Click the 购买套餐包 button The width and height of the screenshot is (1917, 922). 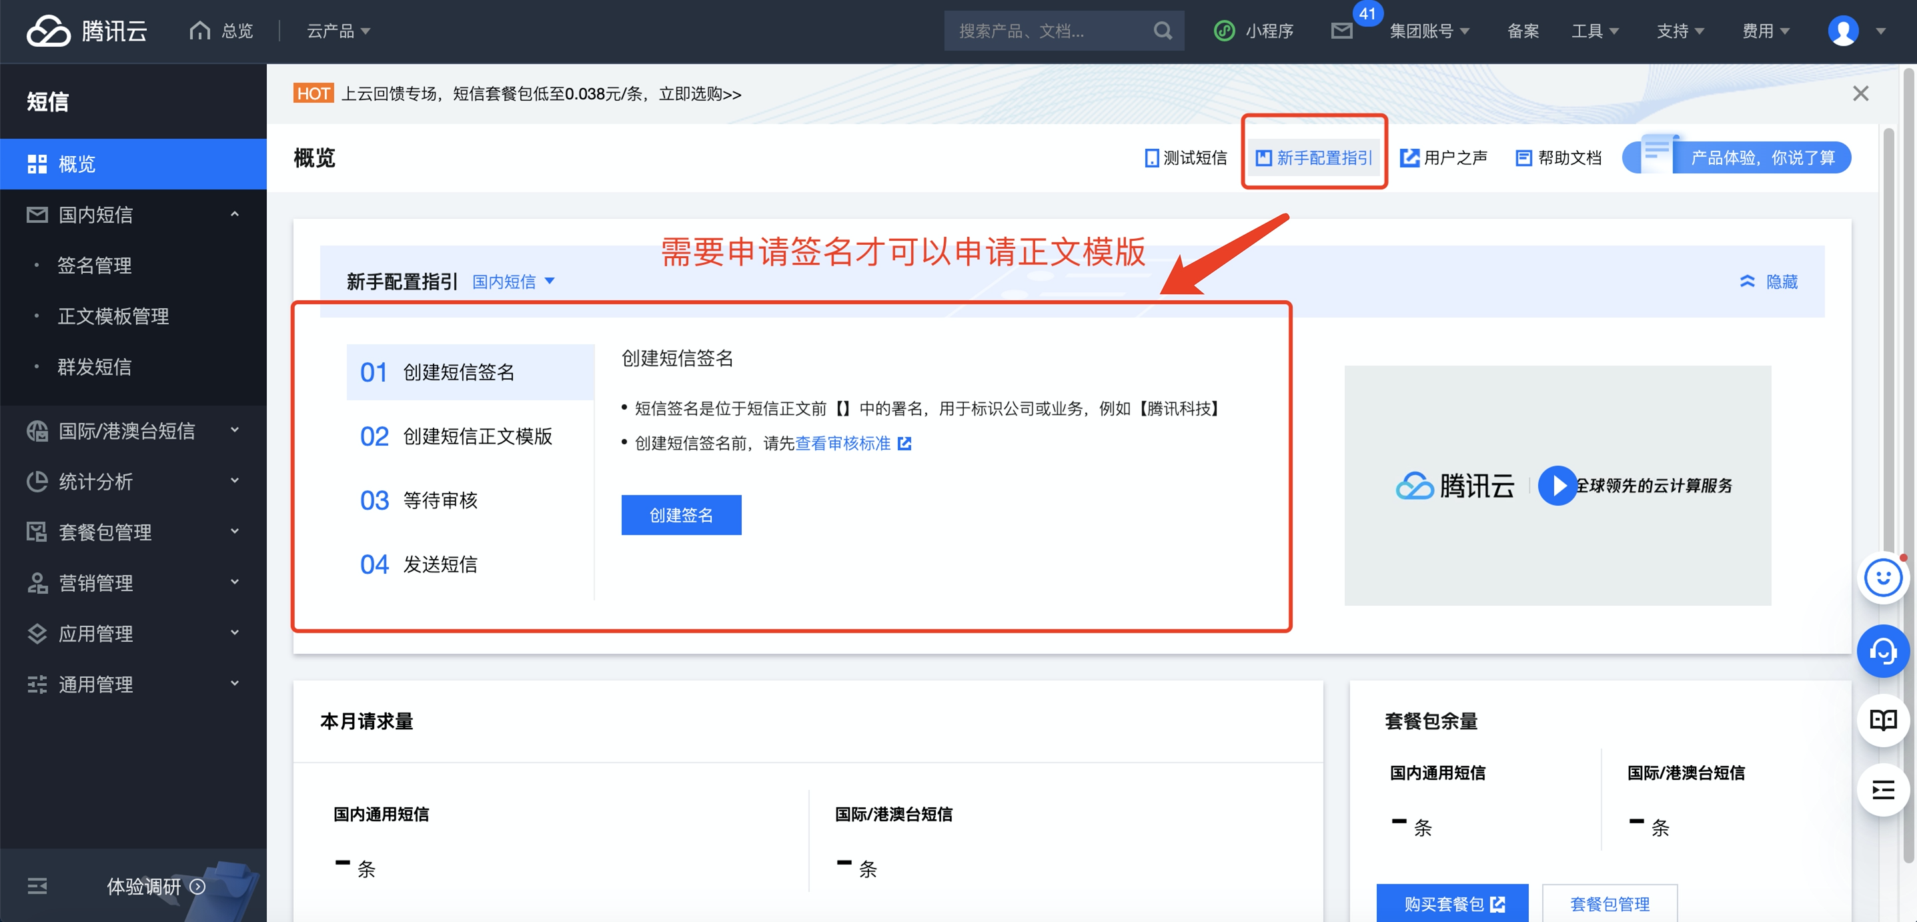pos(1452,903)
